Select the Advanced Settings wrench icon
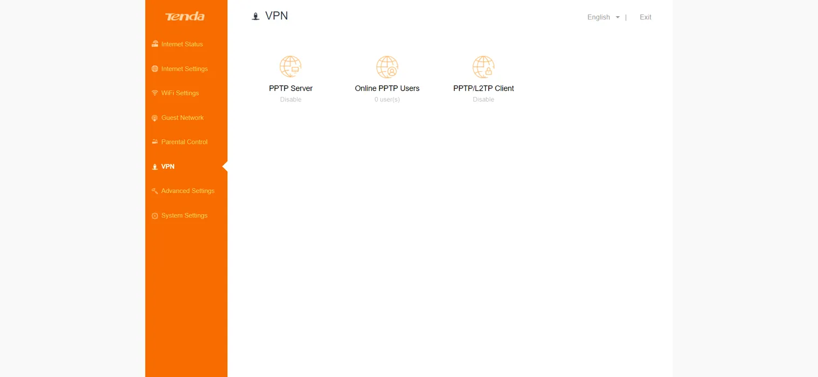This screenshot has width=818, height=377. point(155,191)
